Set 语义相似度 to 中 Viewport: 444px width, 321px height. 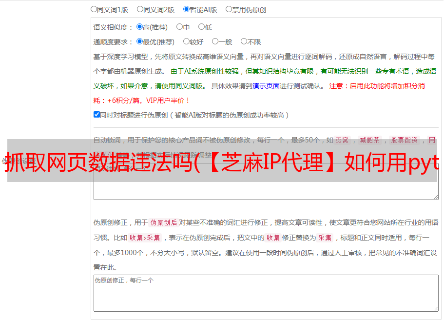(179, 27)
